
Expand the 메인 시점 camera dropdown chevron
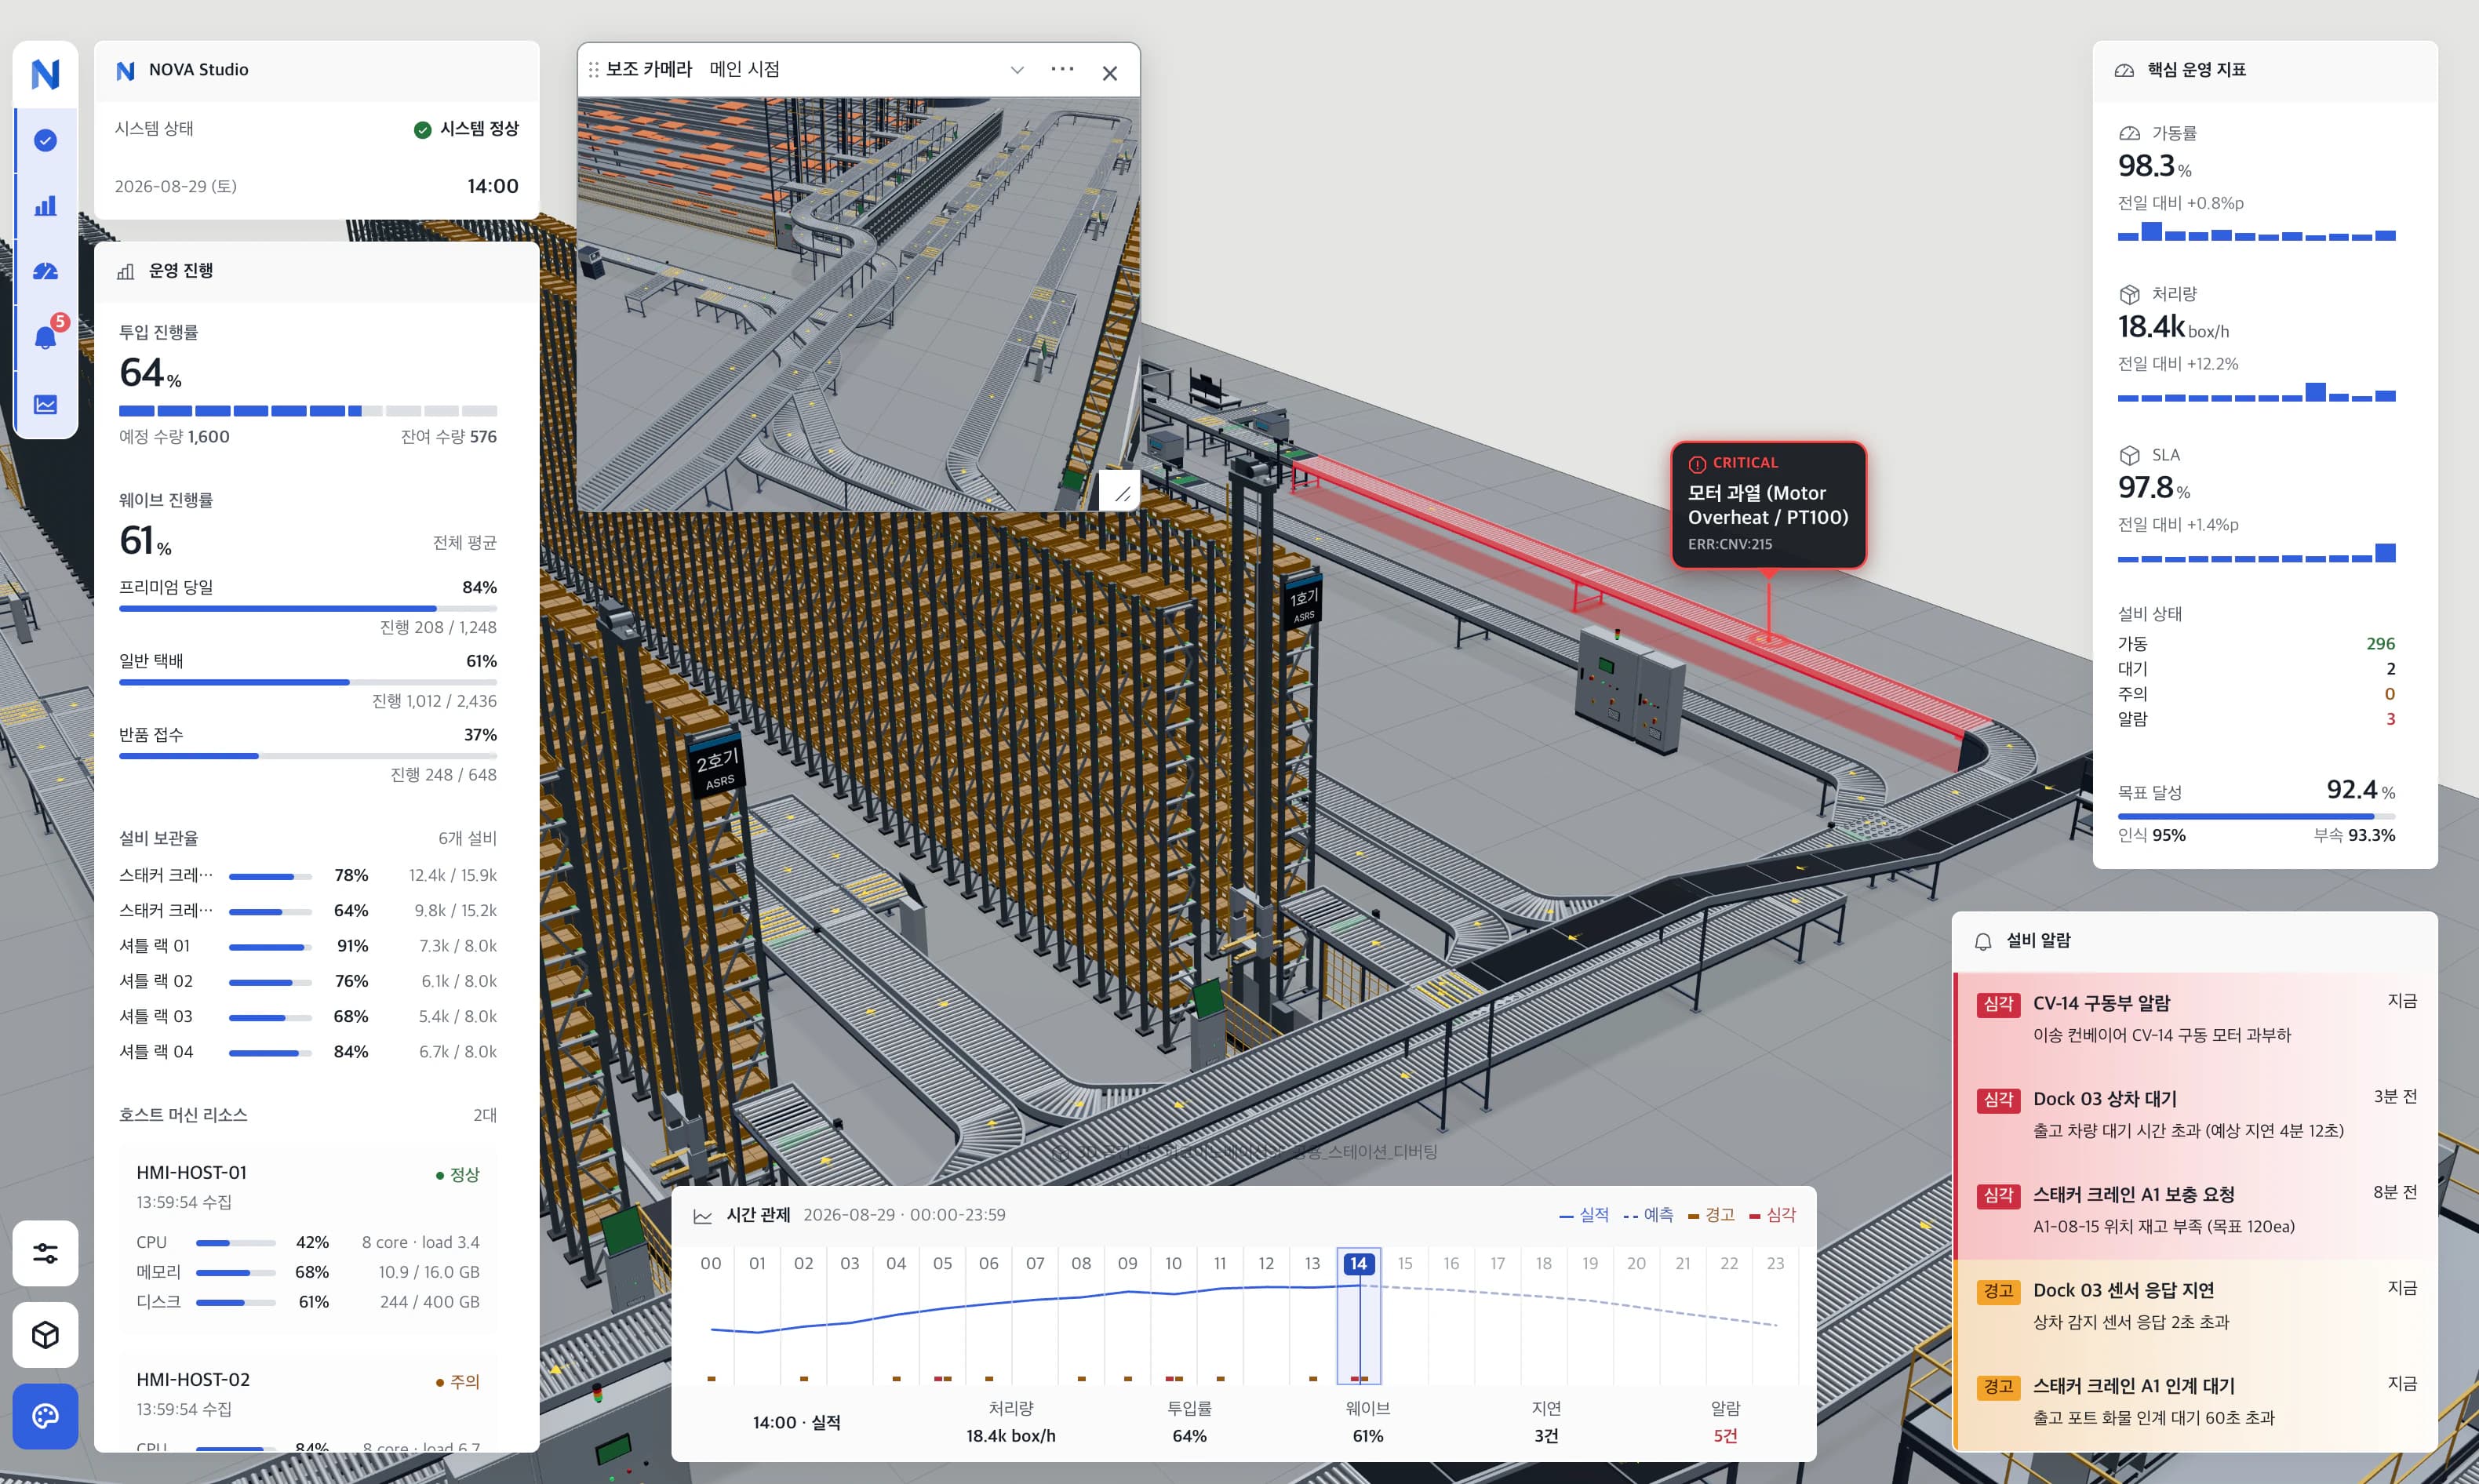(1017, 70)
